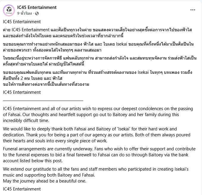Click the paragraph beginning 'We would like to deeply thank'
Image resolution: width=202 pixels, height=195 pixels.
click(x=97, y=135)
